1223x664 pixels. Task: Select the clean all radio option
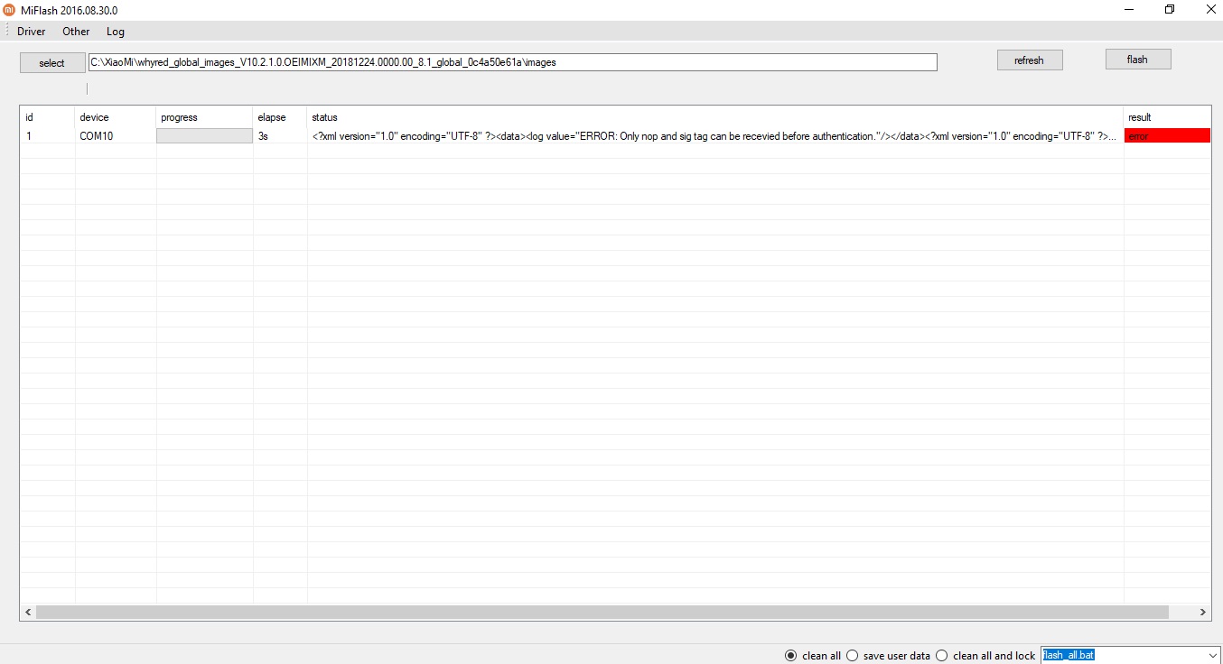click(x=813, y=656)
